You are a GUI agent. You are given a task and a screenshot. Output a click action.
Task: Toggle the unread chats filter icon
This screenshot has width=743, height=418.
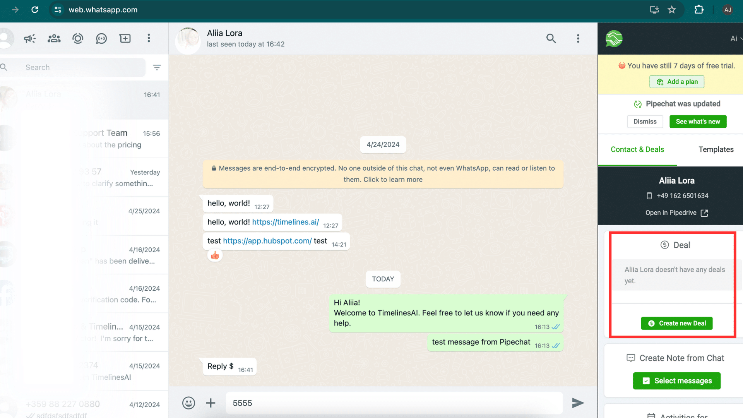[x=157, y=67]
